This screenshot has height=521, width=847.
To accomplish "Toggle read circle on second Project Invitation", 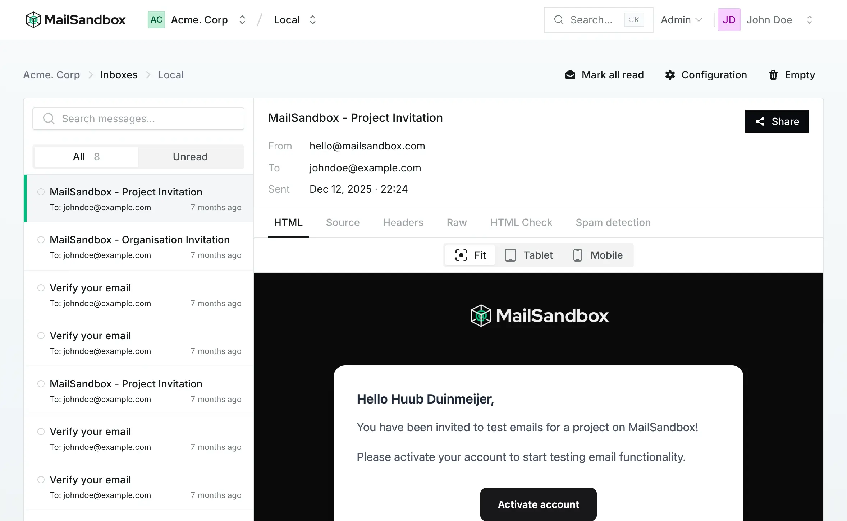I will click(x=41, y=384).
